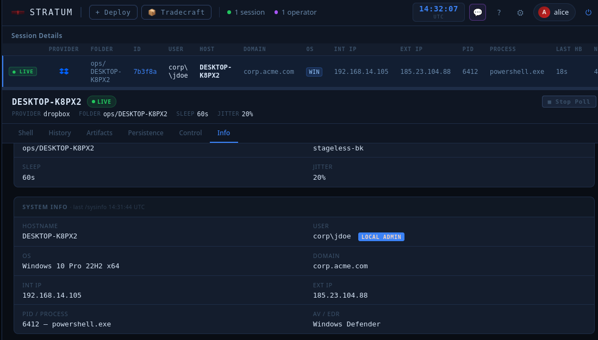
Task: Click the Stratum logo icon
Action: click(x=18, y=12)
